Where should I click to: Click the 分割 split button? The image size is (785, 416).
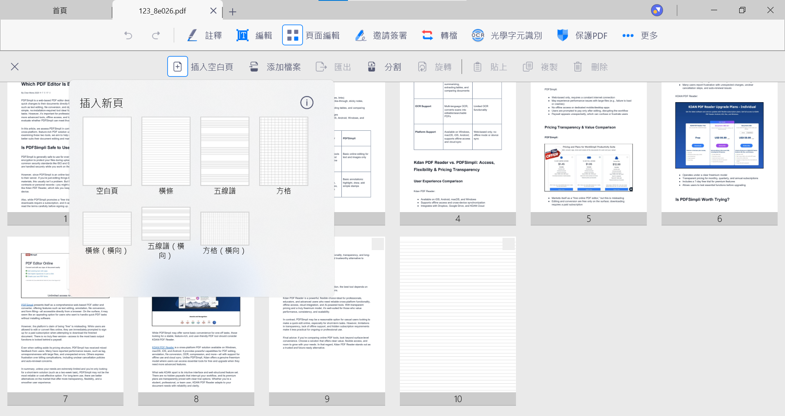(385, 67)
